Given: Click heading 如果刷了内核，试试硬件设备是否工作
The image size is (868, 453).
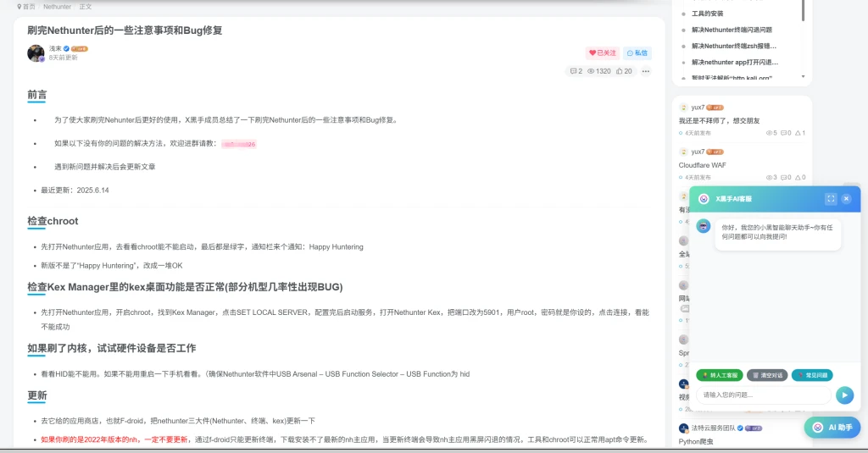Looking at the screenshot, I should (x=111, y=349).
